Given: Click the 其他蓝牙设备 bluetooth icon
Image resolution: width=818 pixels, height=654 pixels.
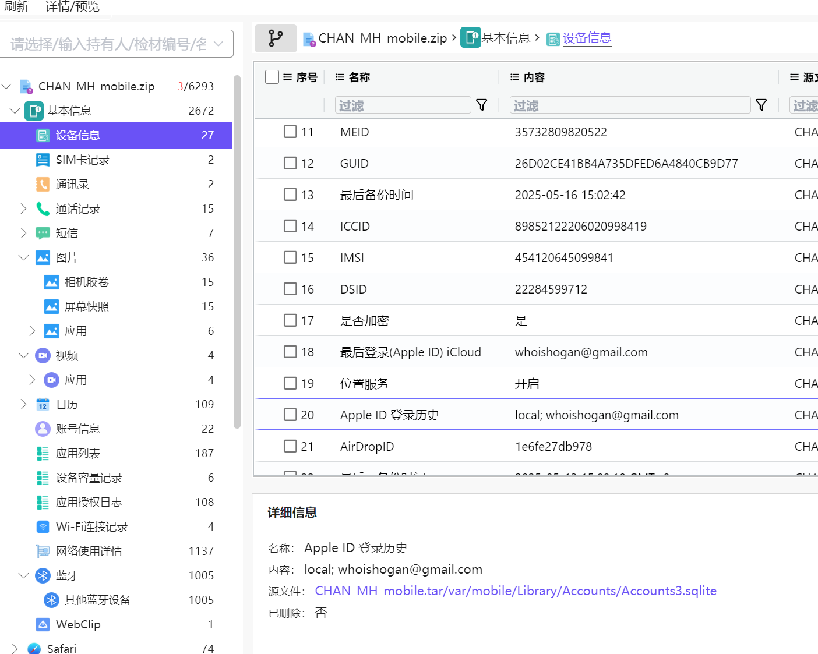Looking at the screenshot, I should pyautogui.click(x=52, y=600).
